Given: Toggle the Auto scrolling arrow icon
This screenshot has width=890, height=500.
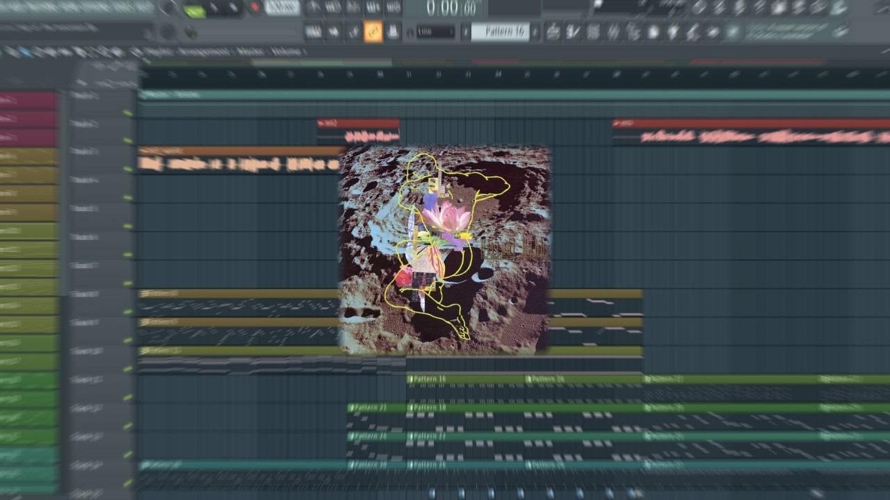Looking at the screenshot, I should click(334, 31).
